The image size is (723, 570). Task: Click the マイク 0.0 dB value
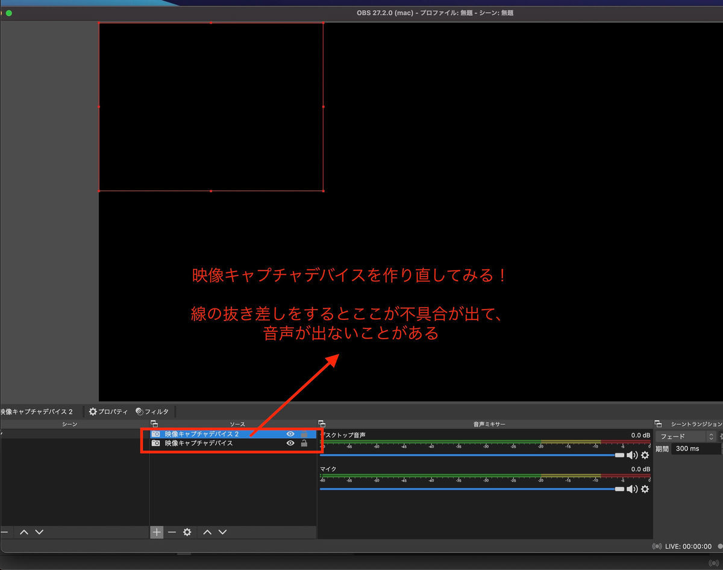pyautogui.click(x=640, y=469)
